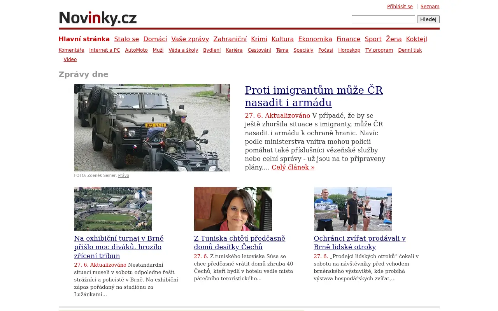Open the TV program link

379,50
